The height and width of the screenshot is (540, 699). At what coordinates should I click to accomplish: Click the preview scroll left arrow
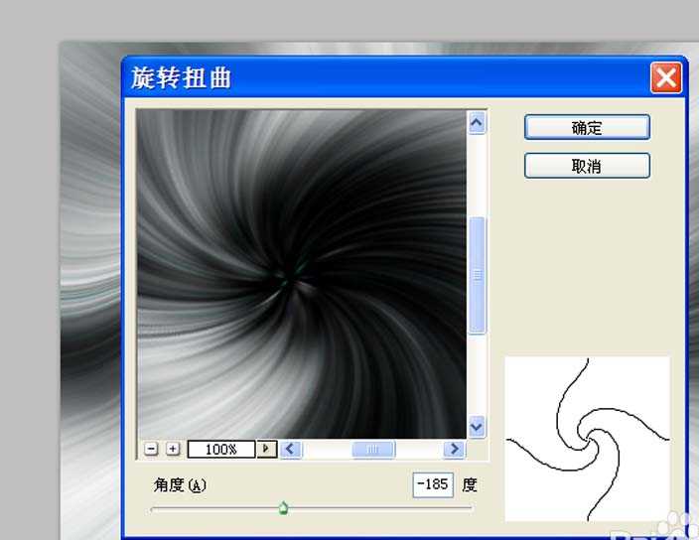click(291, 449)
